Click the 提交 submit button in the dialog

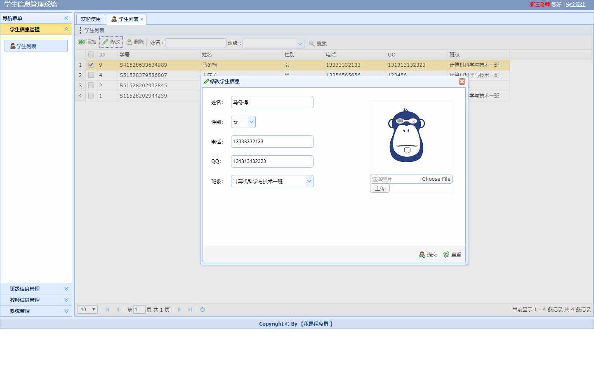pyautogui.click(x=428, y=254)
